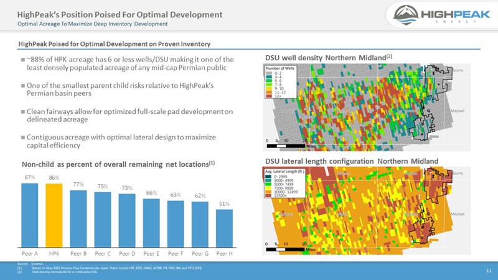Click the page number 11
Viewport: 498px width, 280px height.
point(489,271)
